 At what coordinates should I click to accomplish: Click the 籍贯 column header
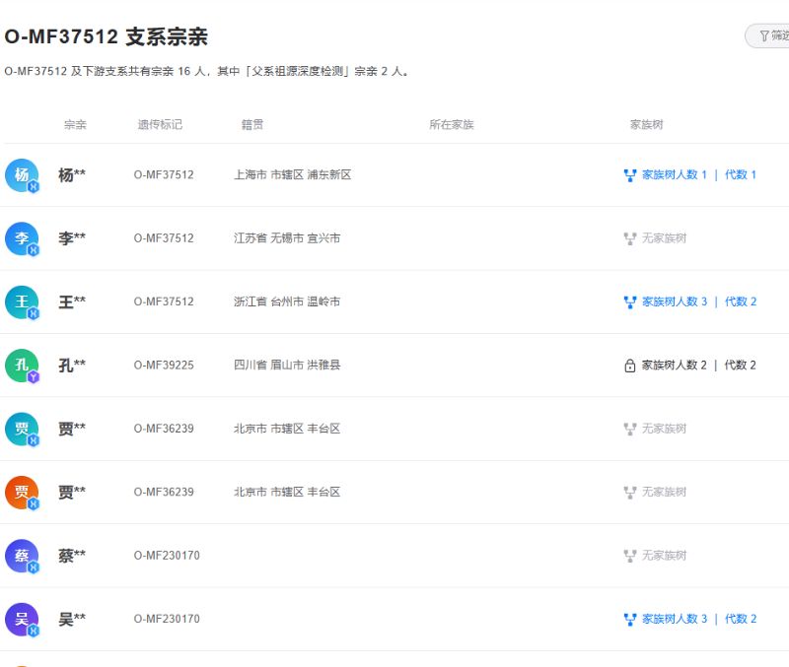coord(252,125)
